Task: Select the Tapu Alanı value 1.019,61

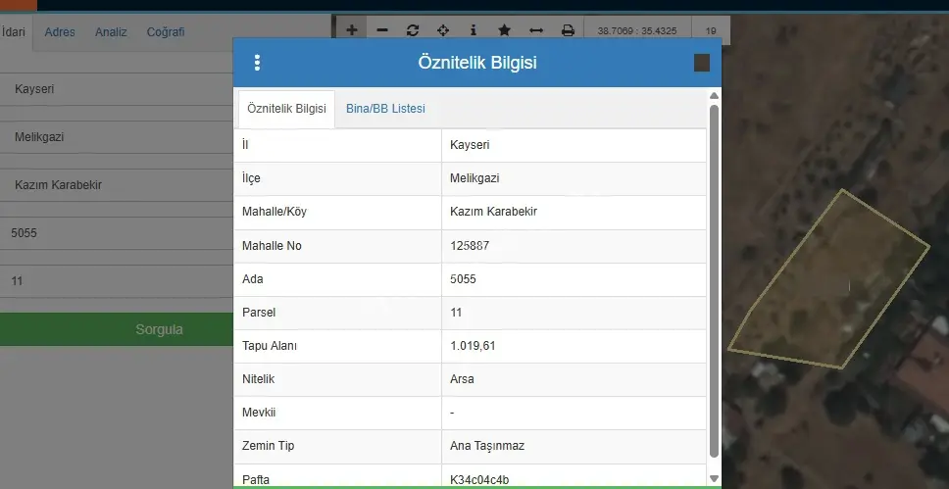Action: tap(473, 346)
